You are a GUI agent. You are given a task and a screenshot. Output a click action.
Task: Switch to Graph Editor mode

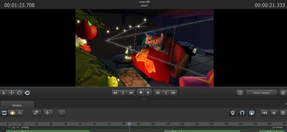tap(20, 113)
